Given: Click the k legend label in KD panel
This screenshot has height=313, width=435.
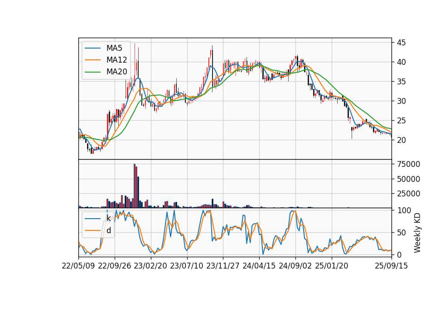Looking at the screenshot, I should [x=108, y=218].
